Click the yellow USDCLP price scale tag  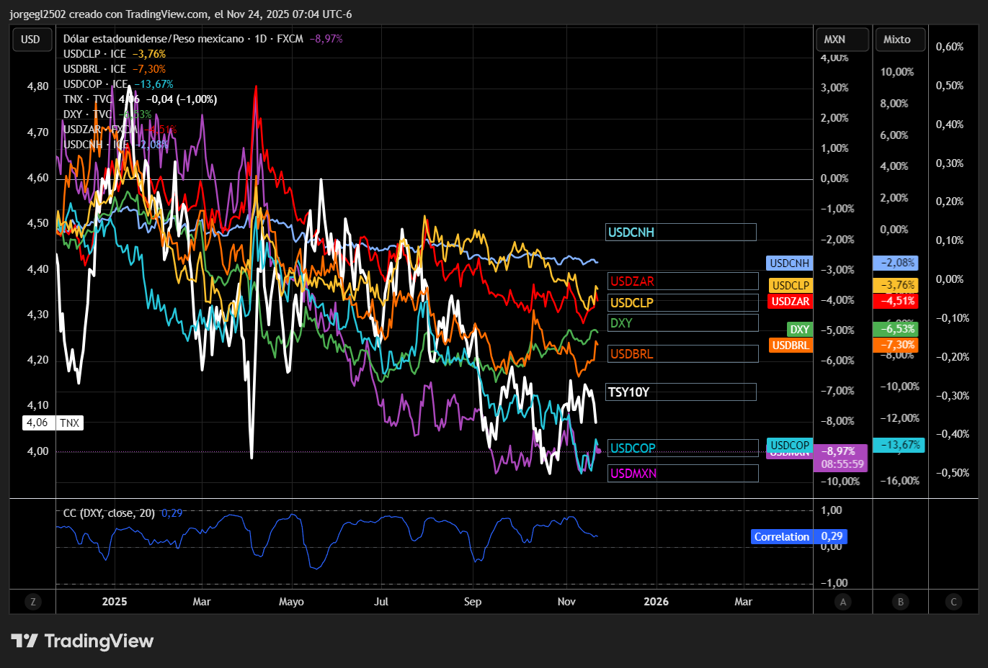[x=791, y=286]
